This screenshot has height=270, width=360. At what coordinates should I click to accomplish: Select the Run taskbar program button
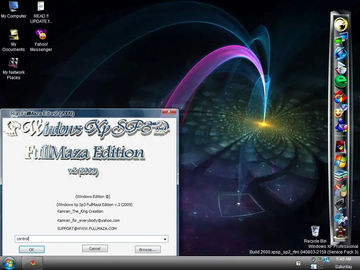pyautogui.click(x=32, y=263)
